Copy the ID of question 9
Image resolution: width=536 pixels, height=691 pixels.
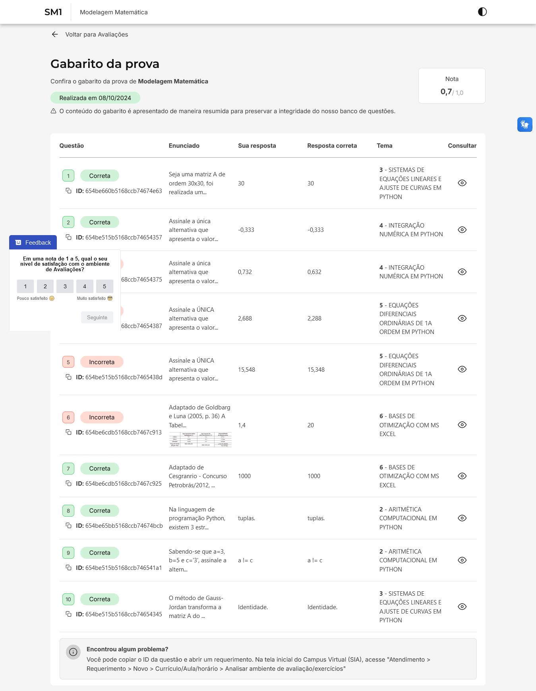(x=69, y=568)
